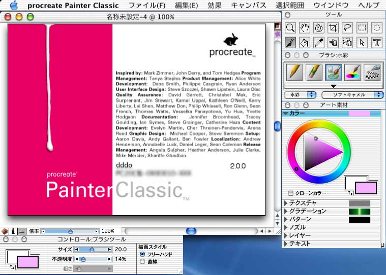
Task: Open the procreate Painter Classic application menu
Action: (x=73, y=6)
